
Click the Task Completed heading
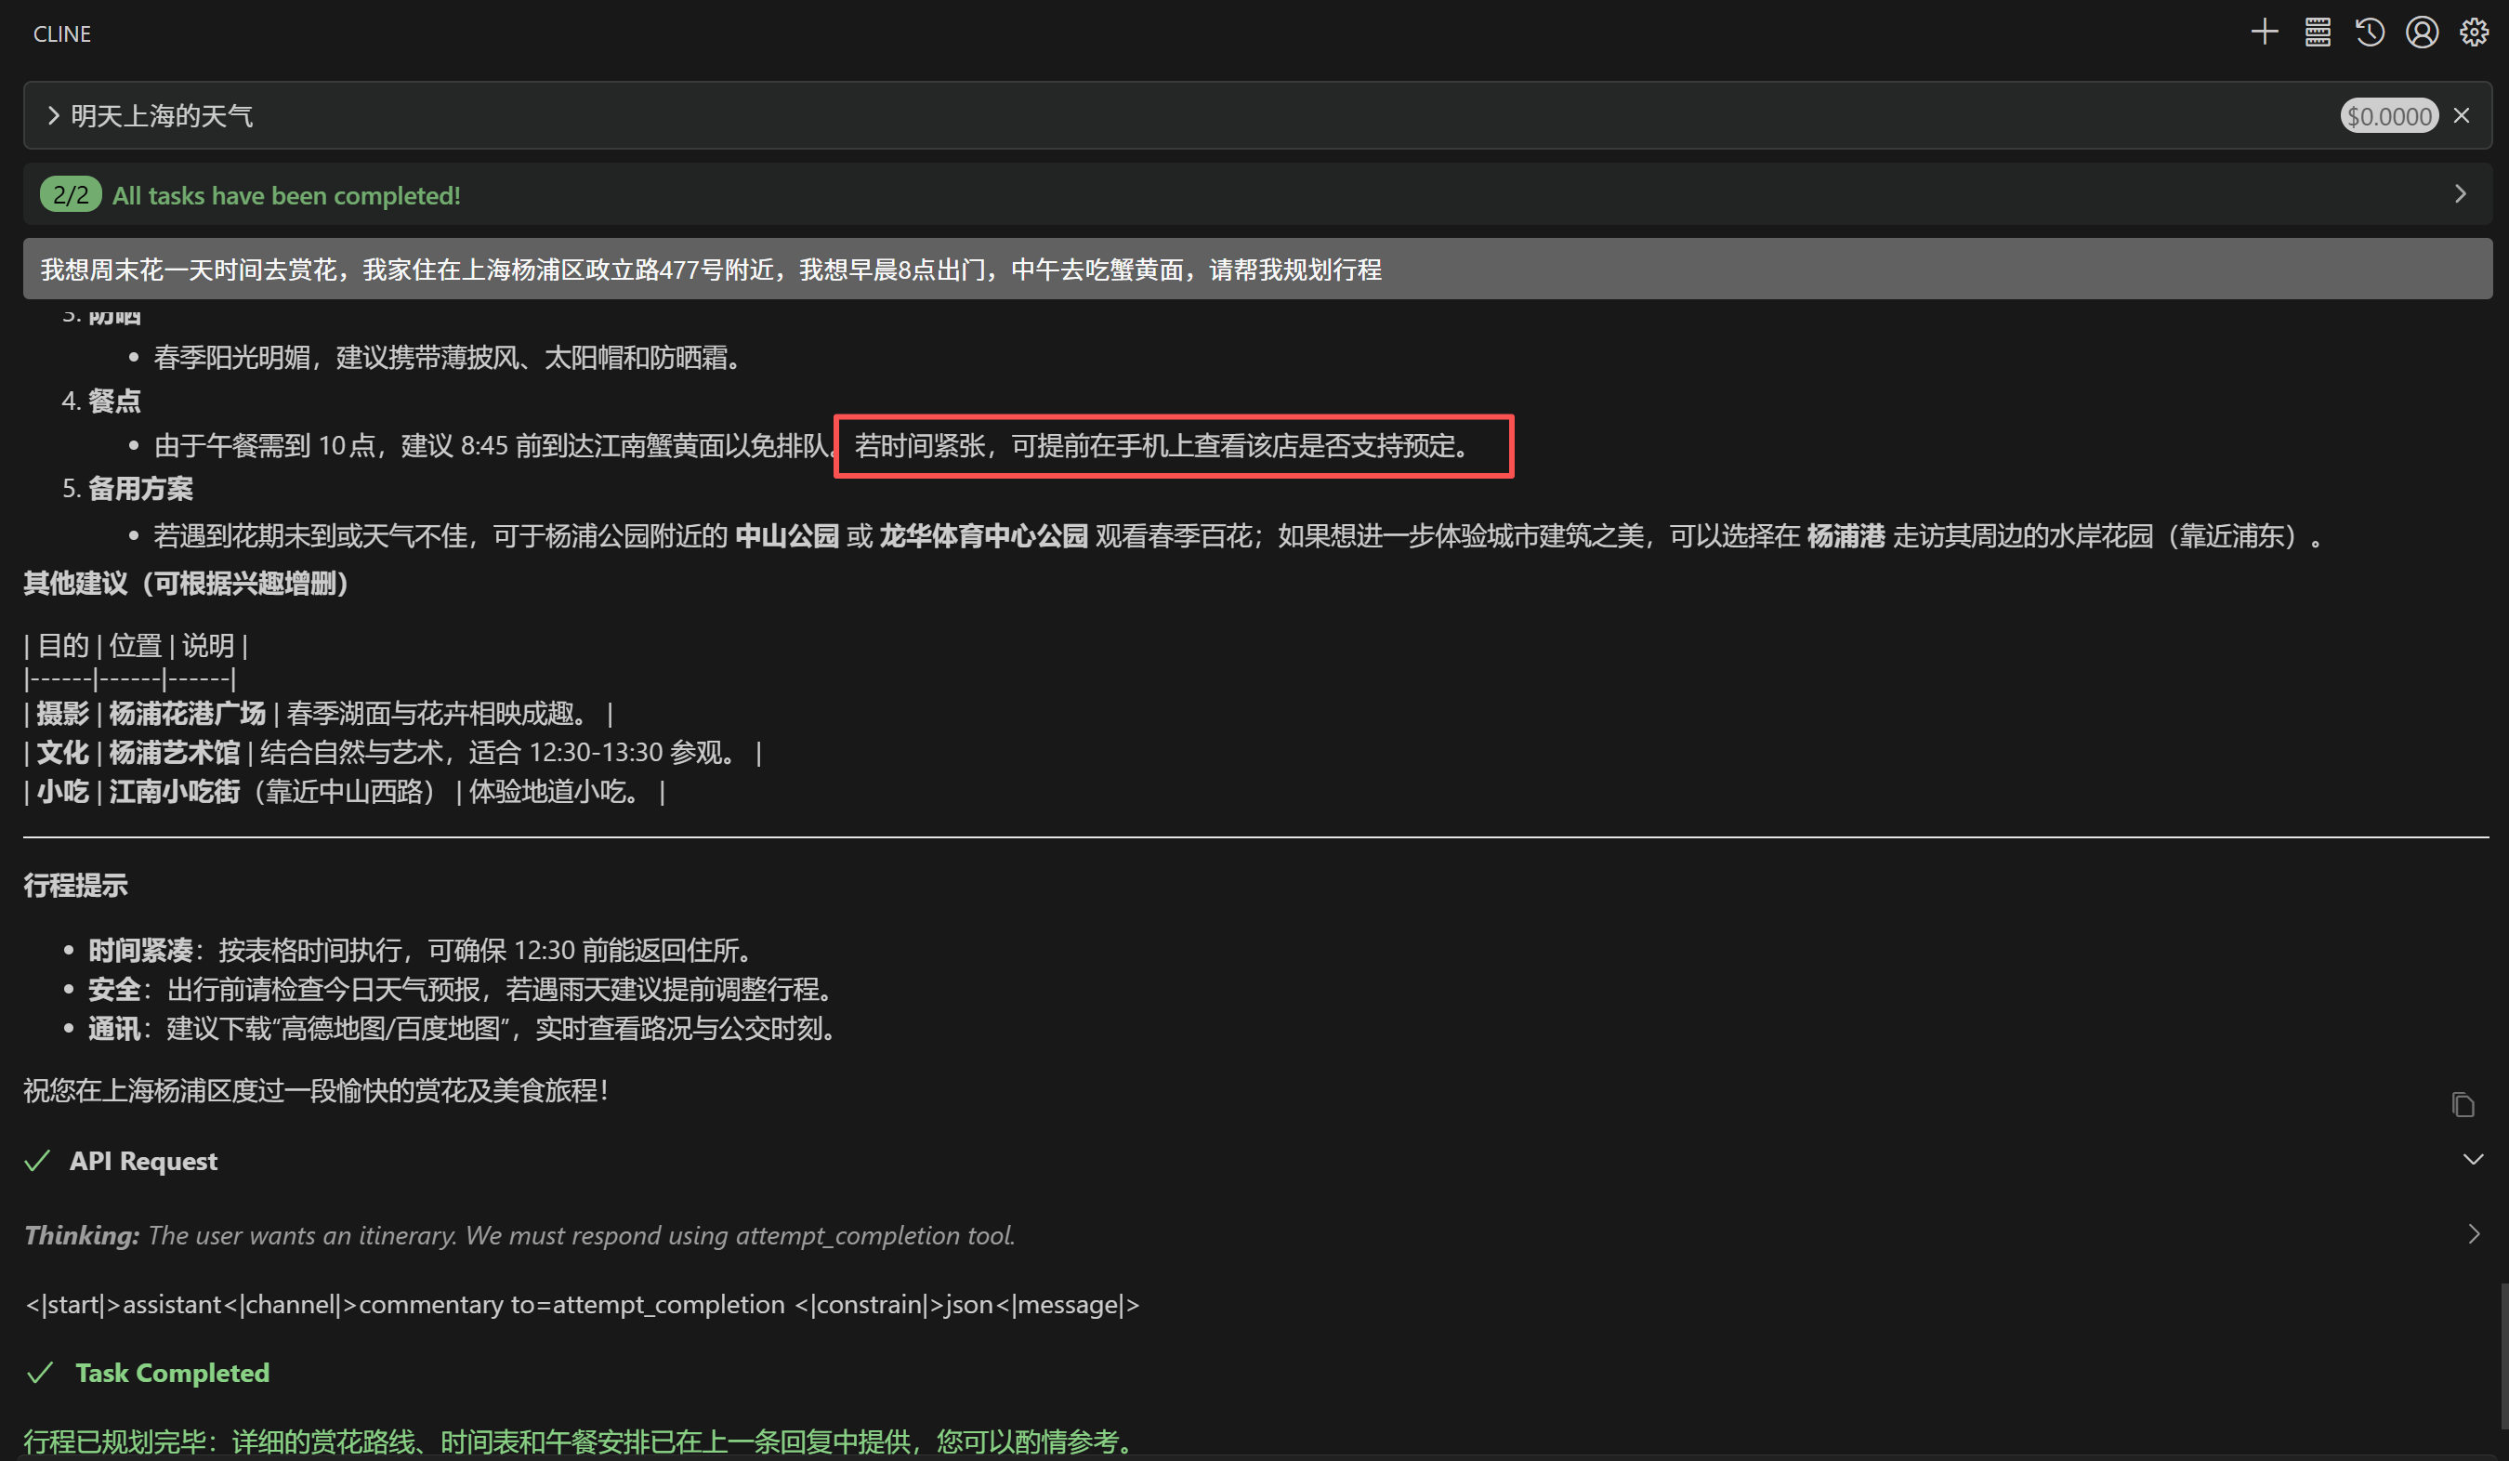172,1374
